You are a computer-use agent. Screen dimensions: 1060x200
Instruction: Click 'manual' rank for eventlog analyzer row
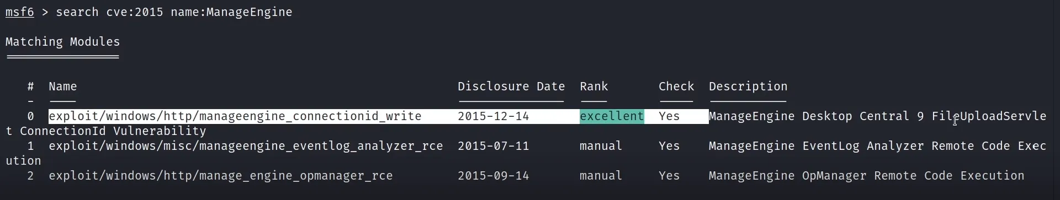click(601, 146)
